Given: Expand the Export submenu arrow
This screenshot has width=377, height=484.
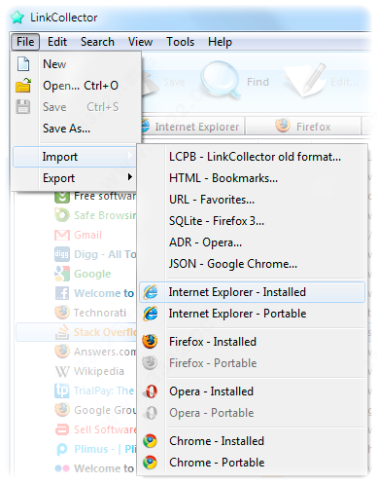Looking at the screenshot, I should [130, 177].
